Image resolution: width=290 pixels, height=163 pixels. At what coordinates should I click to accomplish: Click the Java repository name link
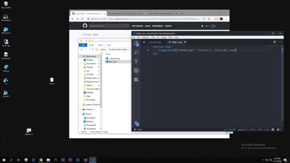click(x=96, y=34)
